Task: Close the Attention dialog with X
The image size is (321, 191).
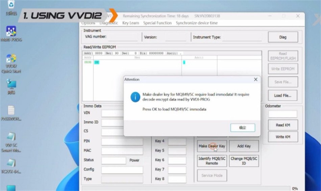Action: point(255,80)
